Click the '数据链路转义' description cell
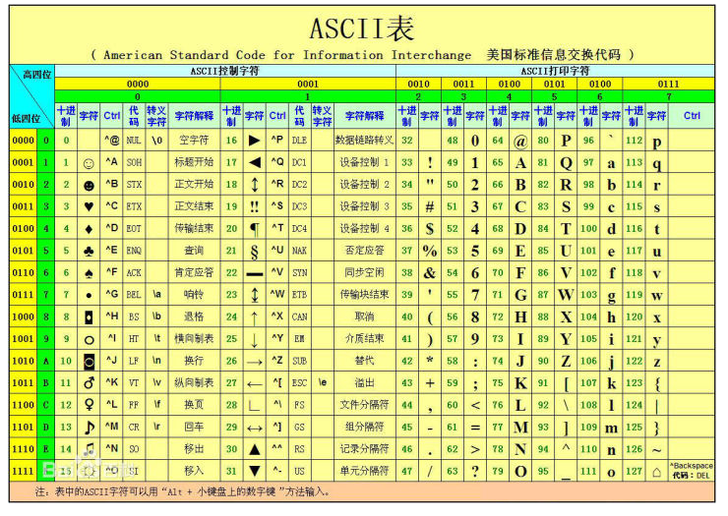Viewport: 728px width, 516px height. click(364, 140)
